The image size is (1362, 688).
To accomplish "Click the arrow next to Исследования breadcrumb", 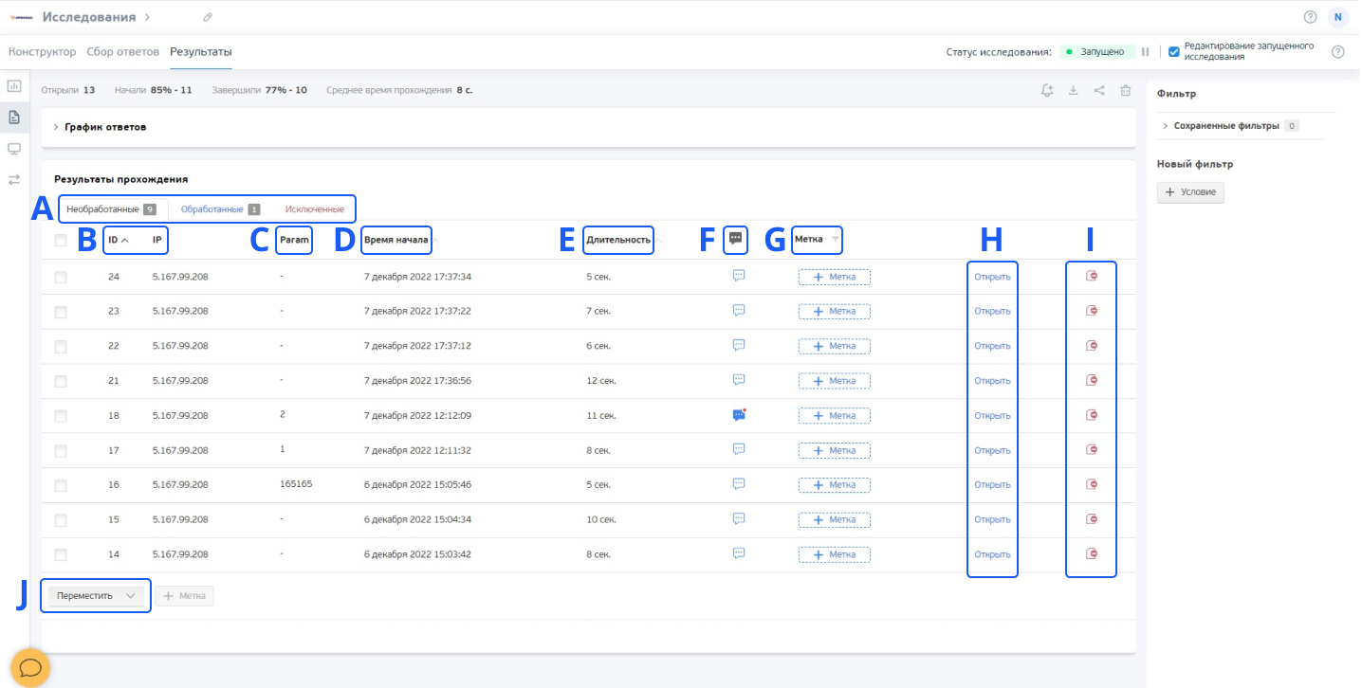I will click(147, 17).
